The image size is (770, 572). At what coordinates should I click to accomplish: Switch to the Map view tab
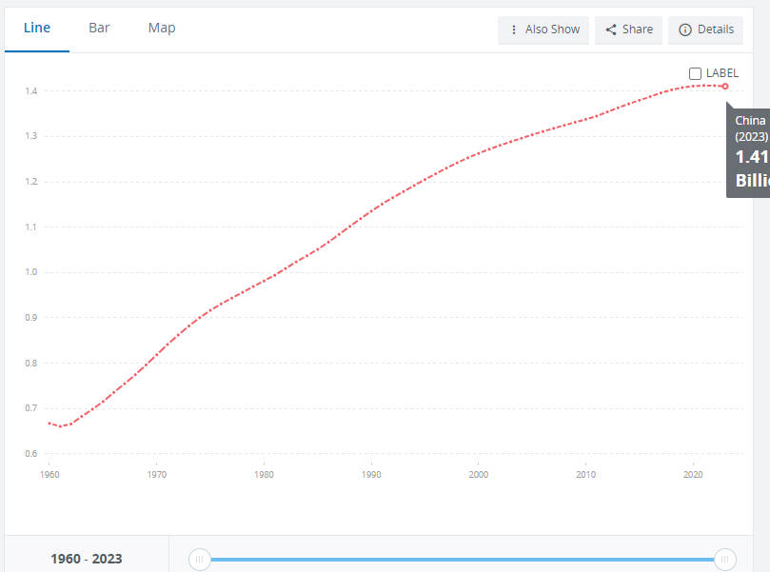pos(161,28)
